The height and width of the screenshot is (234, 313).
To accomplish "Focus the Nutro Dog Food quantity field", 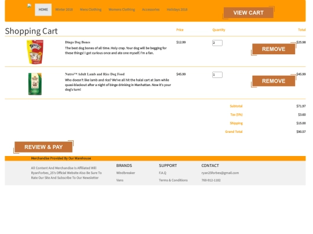I will tap(217, 75).
